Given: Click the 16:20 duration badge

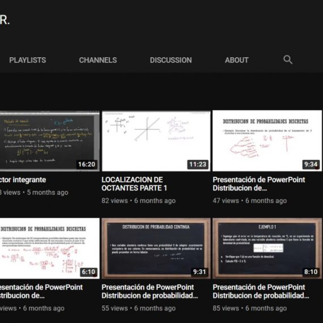Looking at the screenshot, I should pyautogui.click(x=87, y=164).
